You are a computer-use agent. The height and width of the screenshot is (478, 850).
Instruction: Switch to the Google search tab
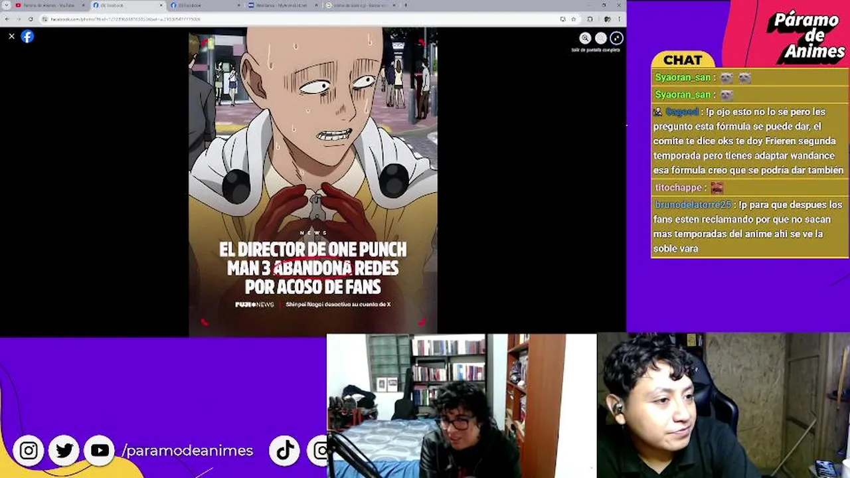pos(359,5)
